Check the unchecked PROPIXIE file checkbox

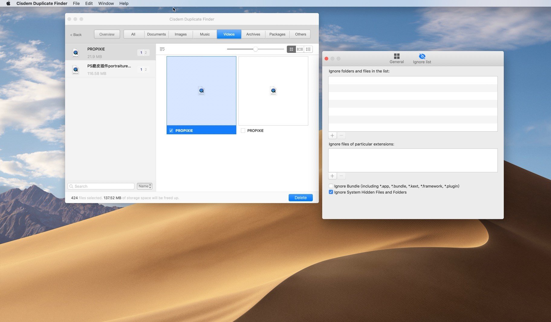point(243,130)
